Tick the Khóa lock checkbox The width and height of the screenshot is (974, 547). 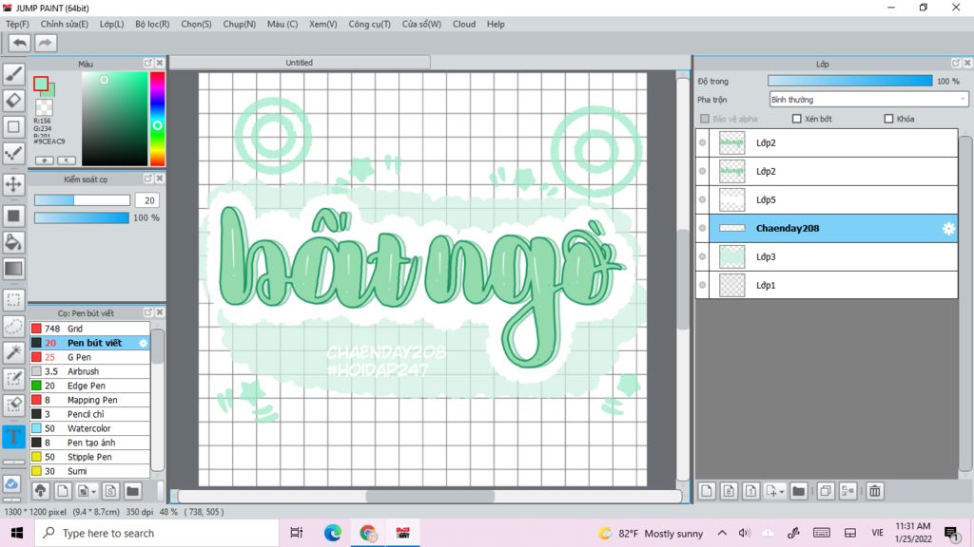coord(888,119)
